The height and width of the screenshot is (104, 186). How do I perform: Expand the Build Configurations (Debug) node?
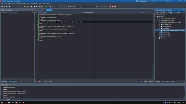click(158, 18)
